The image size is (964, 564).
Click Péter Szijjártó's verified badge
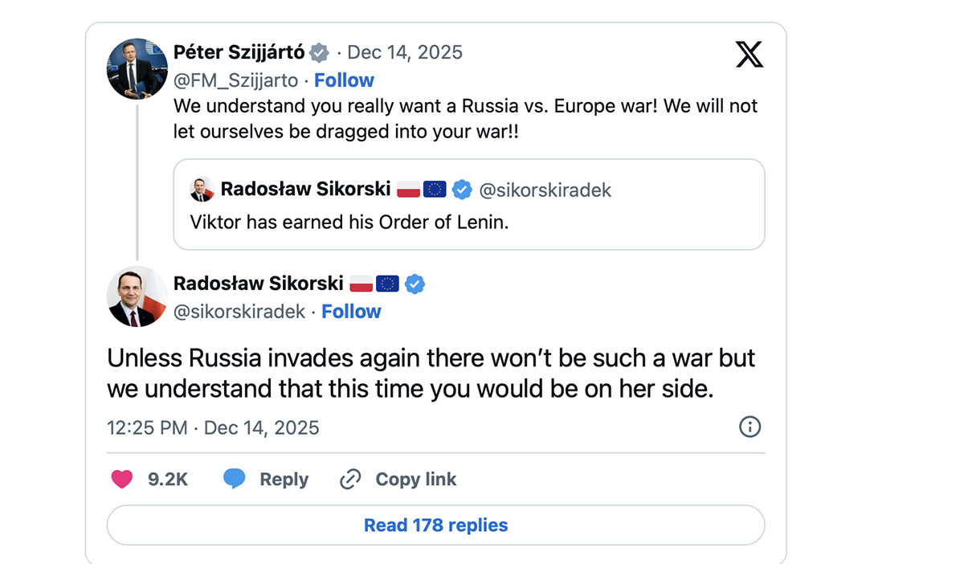pos(320,53)
